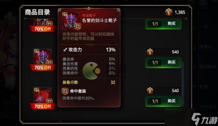Click the sword icon beside 攻击力

tap(65, 50)
